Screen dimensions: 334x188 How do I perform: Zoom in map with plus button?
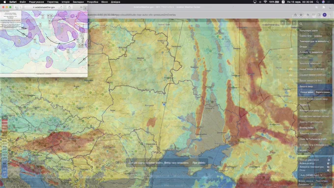[x=282, y=23]
